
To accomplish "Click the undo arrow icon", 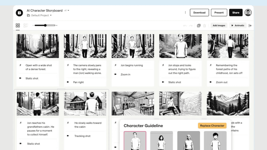I will coord(185,26).
